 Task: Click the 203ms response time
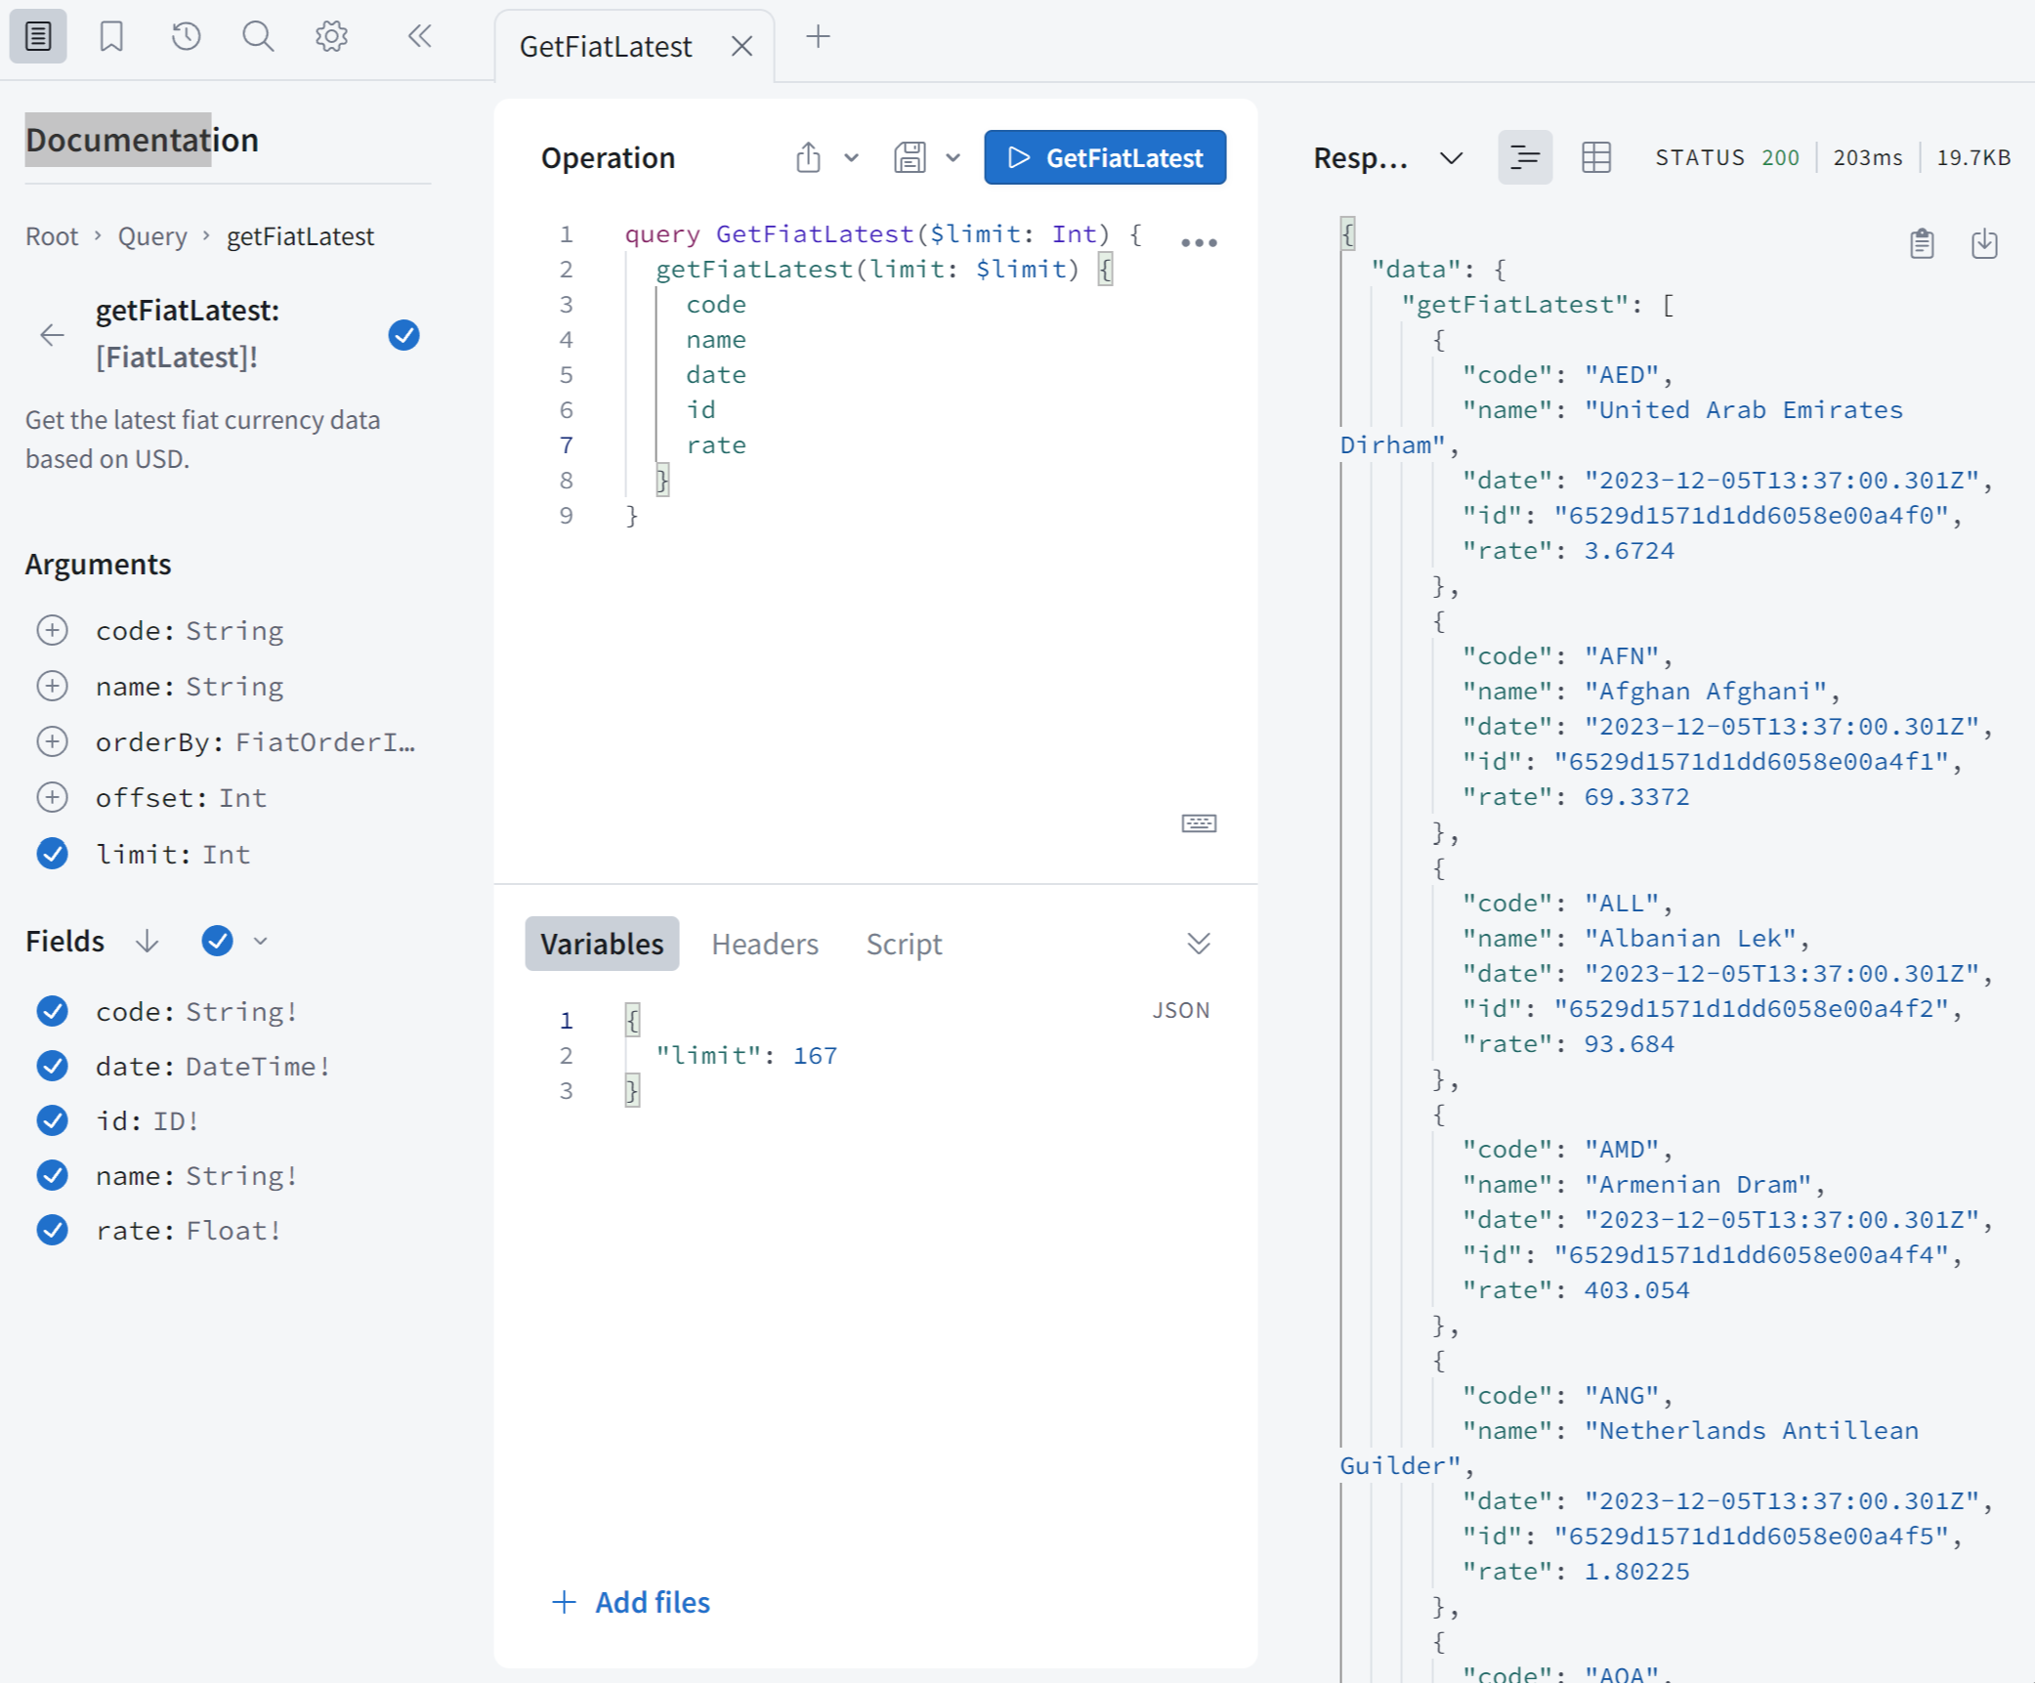point(1868,157)
